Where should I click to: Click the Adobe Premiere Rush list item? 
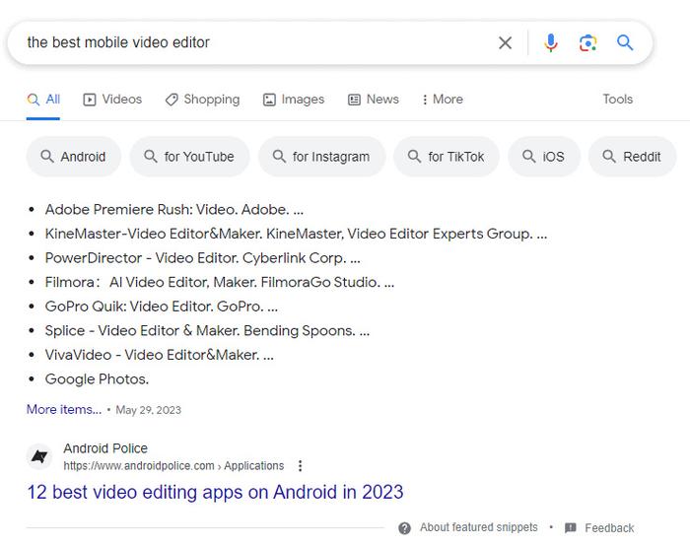(174, 210)
